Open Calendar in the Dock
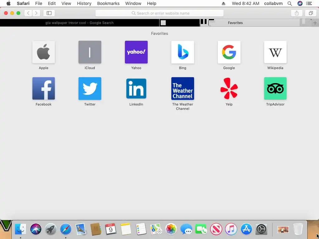Viewport: 319px width, 239px height. (x=111, y=229)
